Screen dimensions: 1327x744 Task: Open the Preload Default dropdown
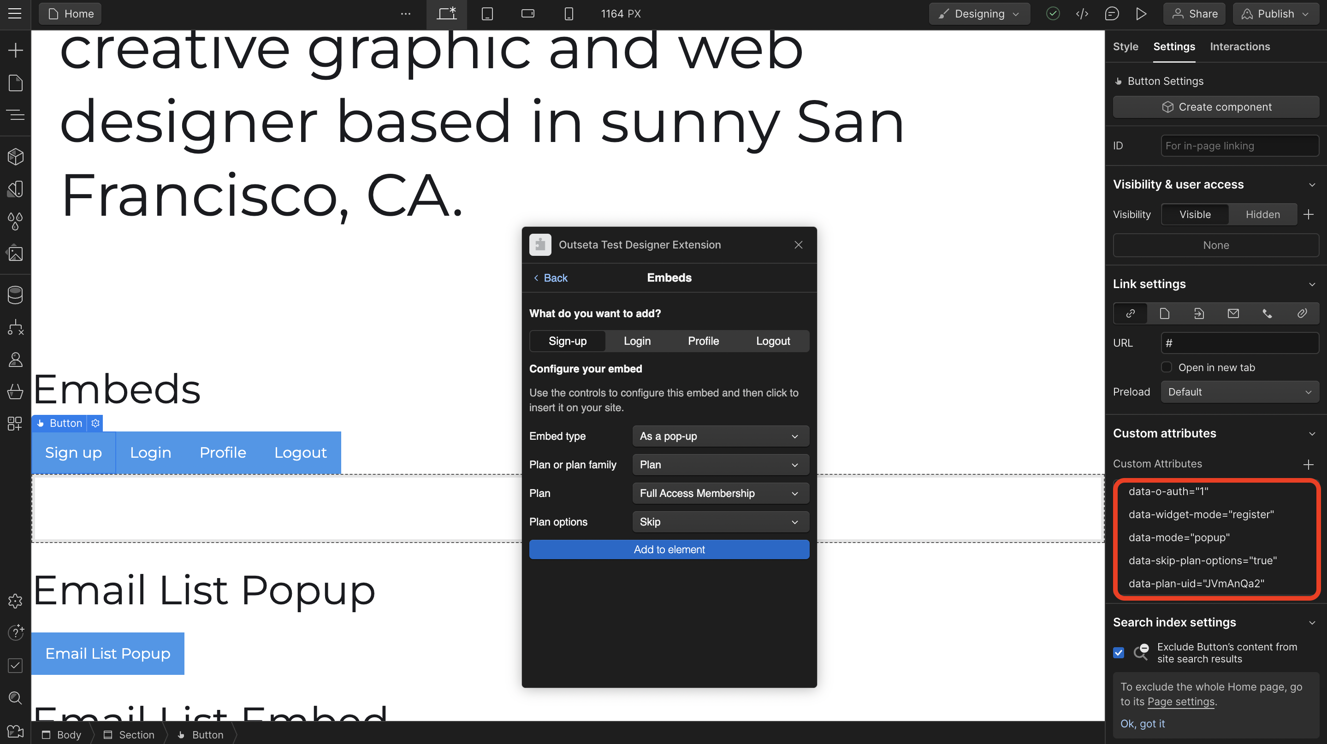pos(1239,392)
